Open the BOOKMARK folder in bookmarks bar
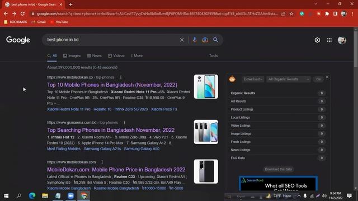 click(16, 22)
